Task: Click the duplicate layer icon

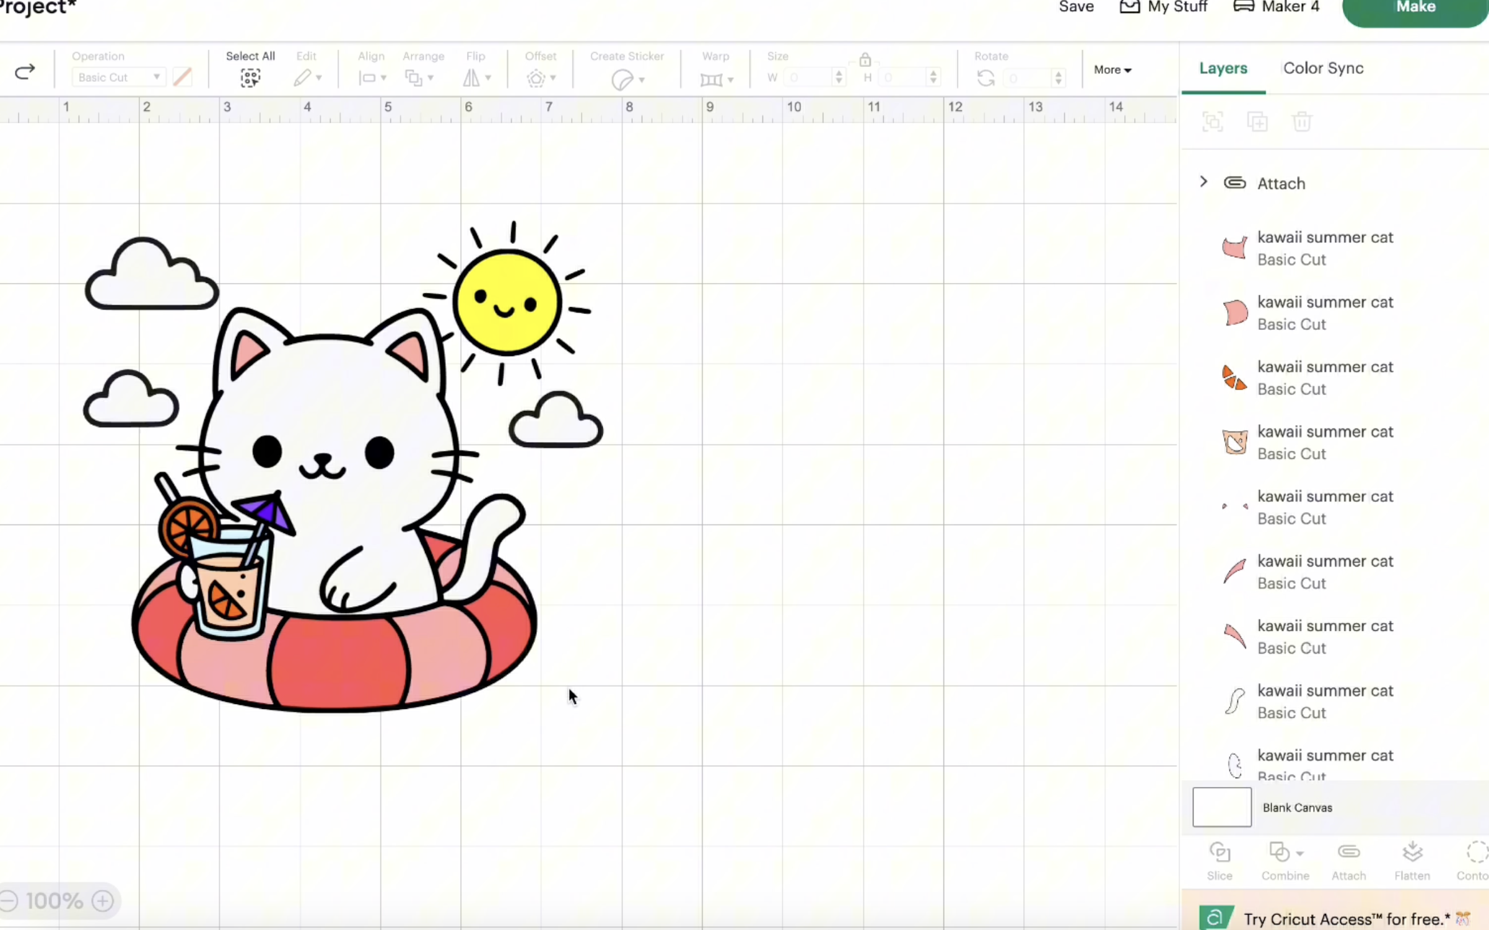Action: click(1257, 121)
